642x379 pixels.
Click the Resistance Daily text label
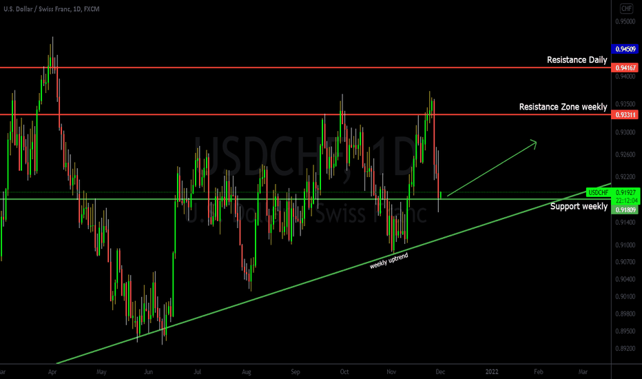pos(577,60)
